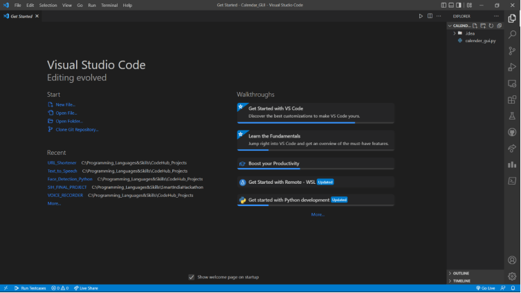Close the Get Started tab
This screenshot has height=293, width=521.
point(37,16)
